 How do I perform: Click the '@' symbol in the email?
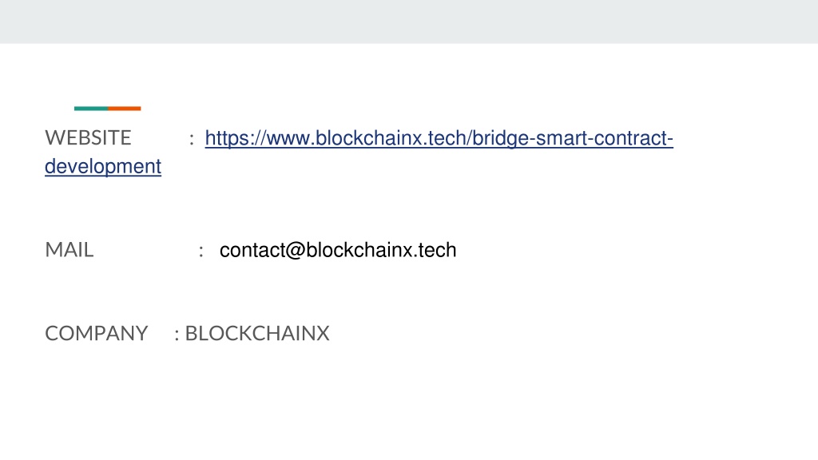tap(296, 250)
